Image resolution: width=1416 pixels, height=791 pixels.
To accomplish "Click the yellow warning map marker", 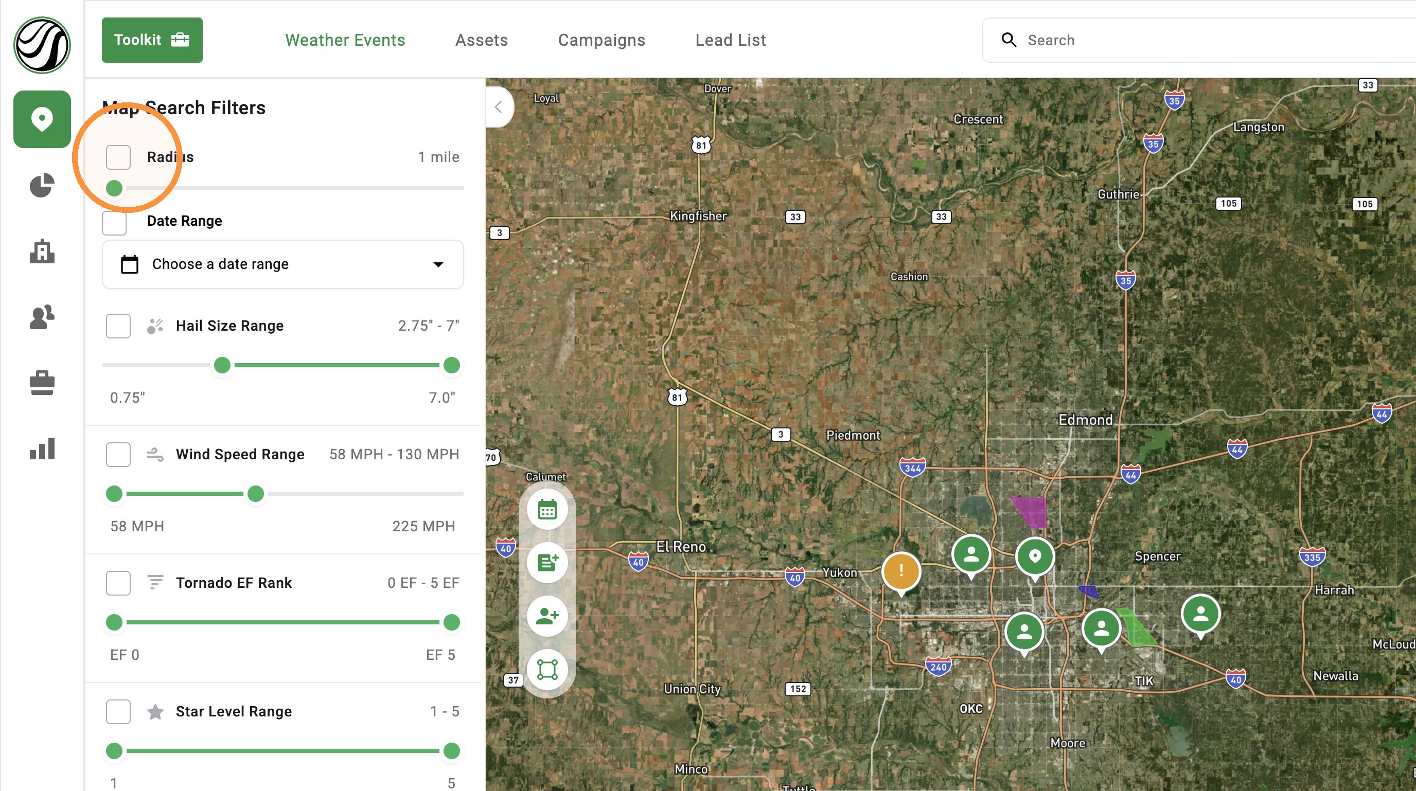I will 901,573.
